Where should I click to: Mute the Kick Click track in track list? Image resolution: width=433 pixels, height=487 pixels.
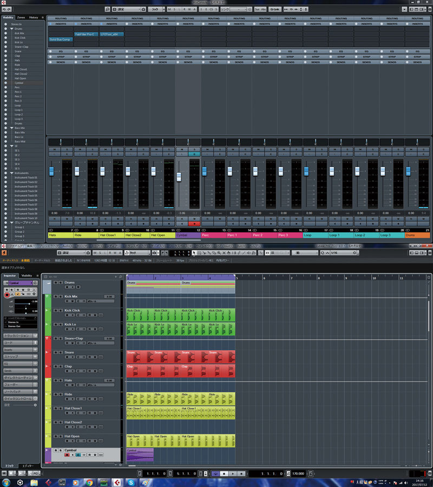click(x=55, y=311)
